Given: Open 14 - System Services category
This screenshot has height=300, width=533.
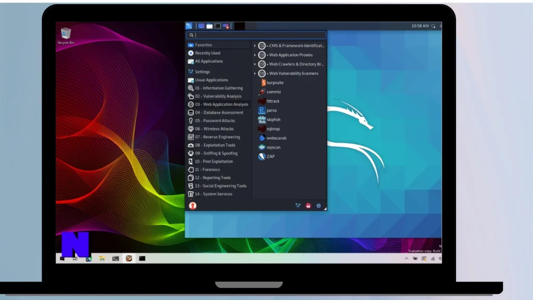Looking at the screenshot, I should pos(218,194).
